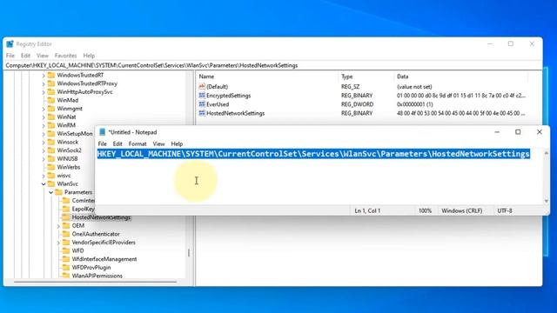557x313 pixels.
Task: Click the Winmgmt folder icon
Action: (x=51, y=108)
